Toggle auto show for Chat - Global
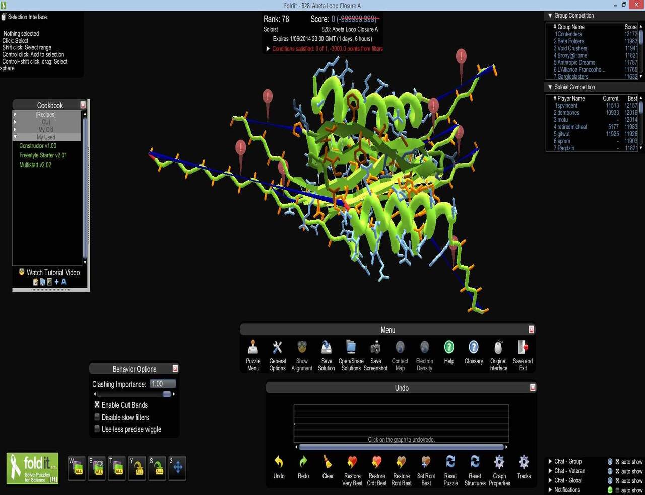 617,481
